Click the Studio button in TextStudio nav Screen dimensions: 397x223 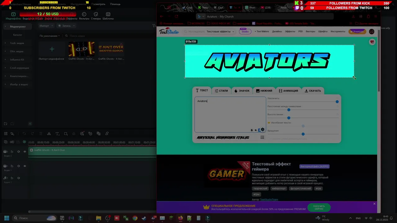(x=245, y=32)
